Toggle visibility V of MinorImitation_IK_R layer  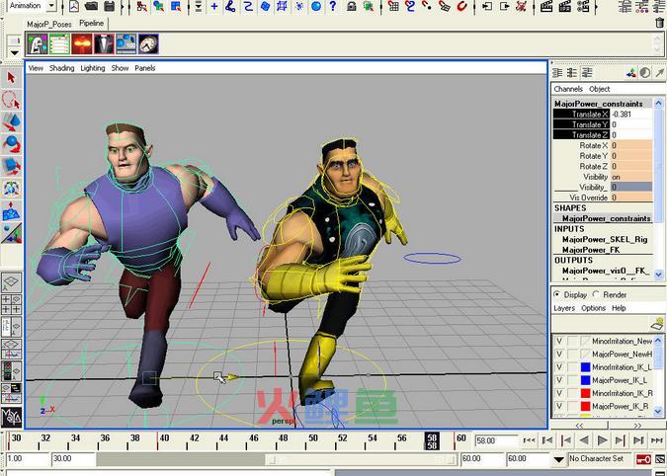click(559, 394)
